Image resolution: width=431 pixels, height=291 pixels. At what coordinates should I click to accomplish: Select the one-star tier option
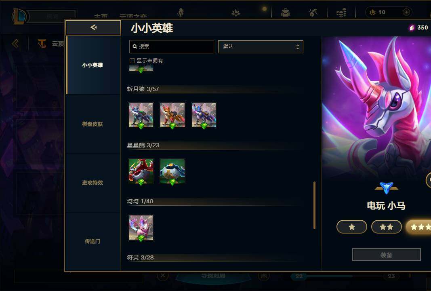(351, 227)
